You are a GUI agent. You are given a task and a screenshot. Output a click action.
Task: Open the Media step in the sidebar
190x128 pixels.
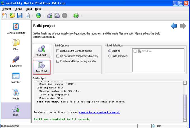[16, 94]
